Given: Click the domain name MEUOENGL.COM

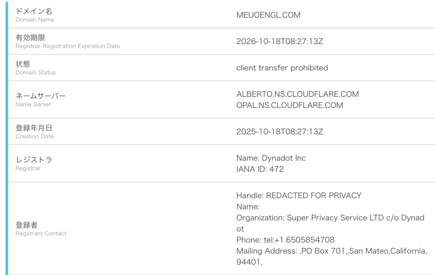Looking at the screenshot, I should tap(268, 15).
